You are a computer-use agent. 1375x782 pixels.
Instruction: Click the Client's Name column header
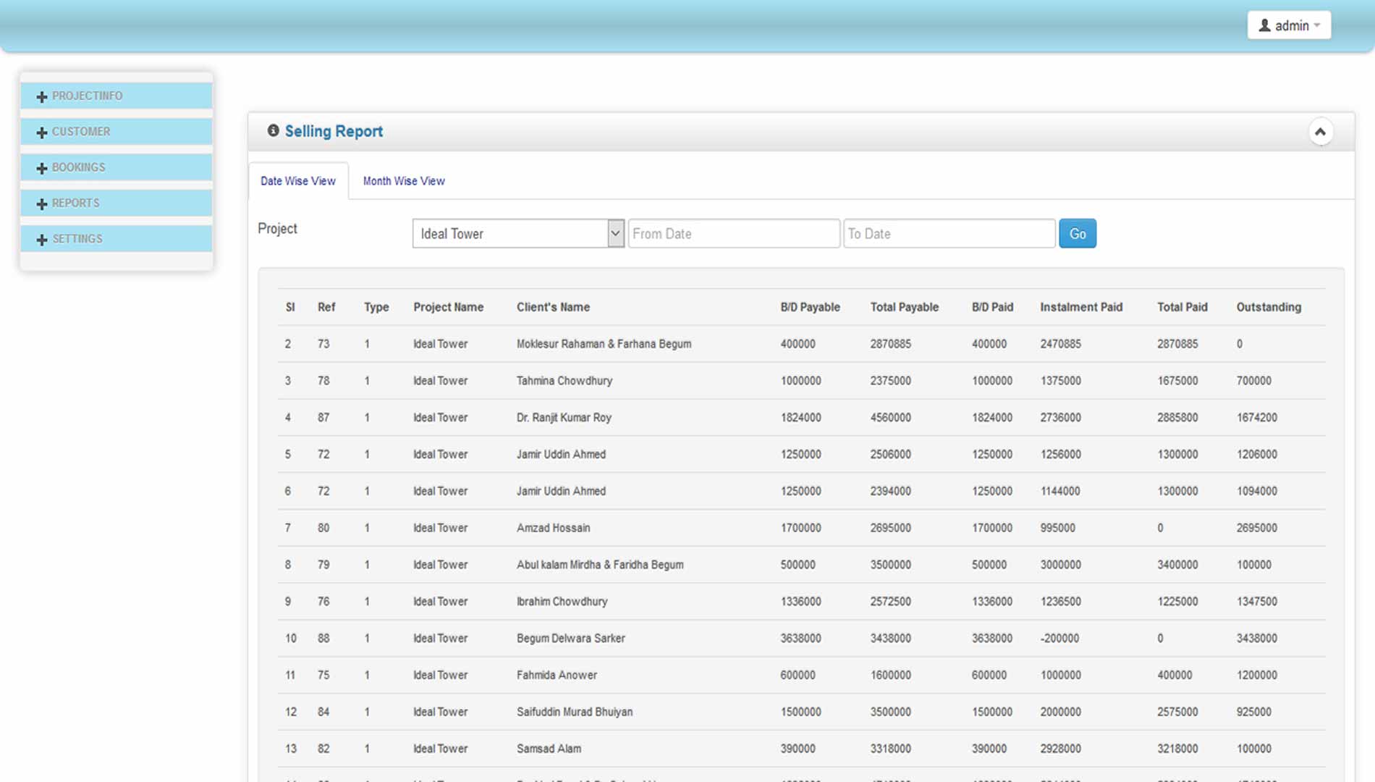coord(553,307)
